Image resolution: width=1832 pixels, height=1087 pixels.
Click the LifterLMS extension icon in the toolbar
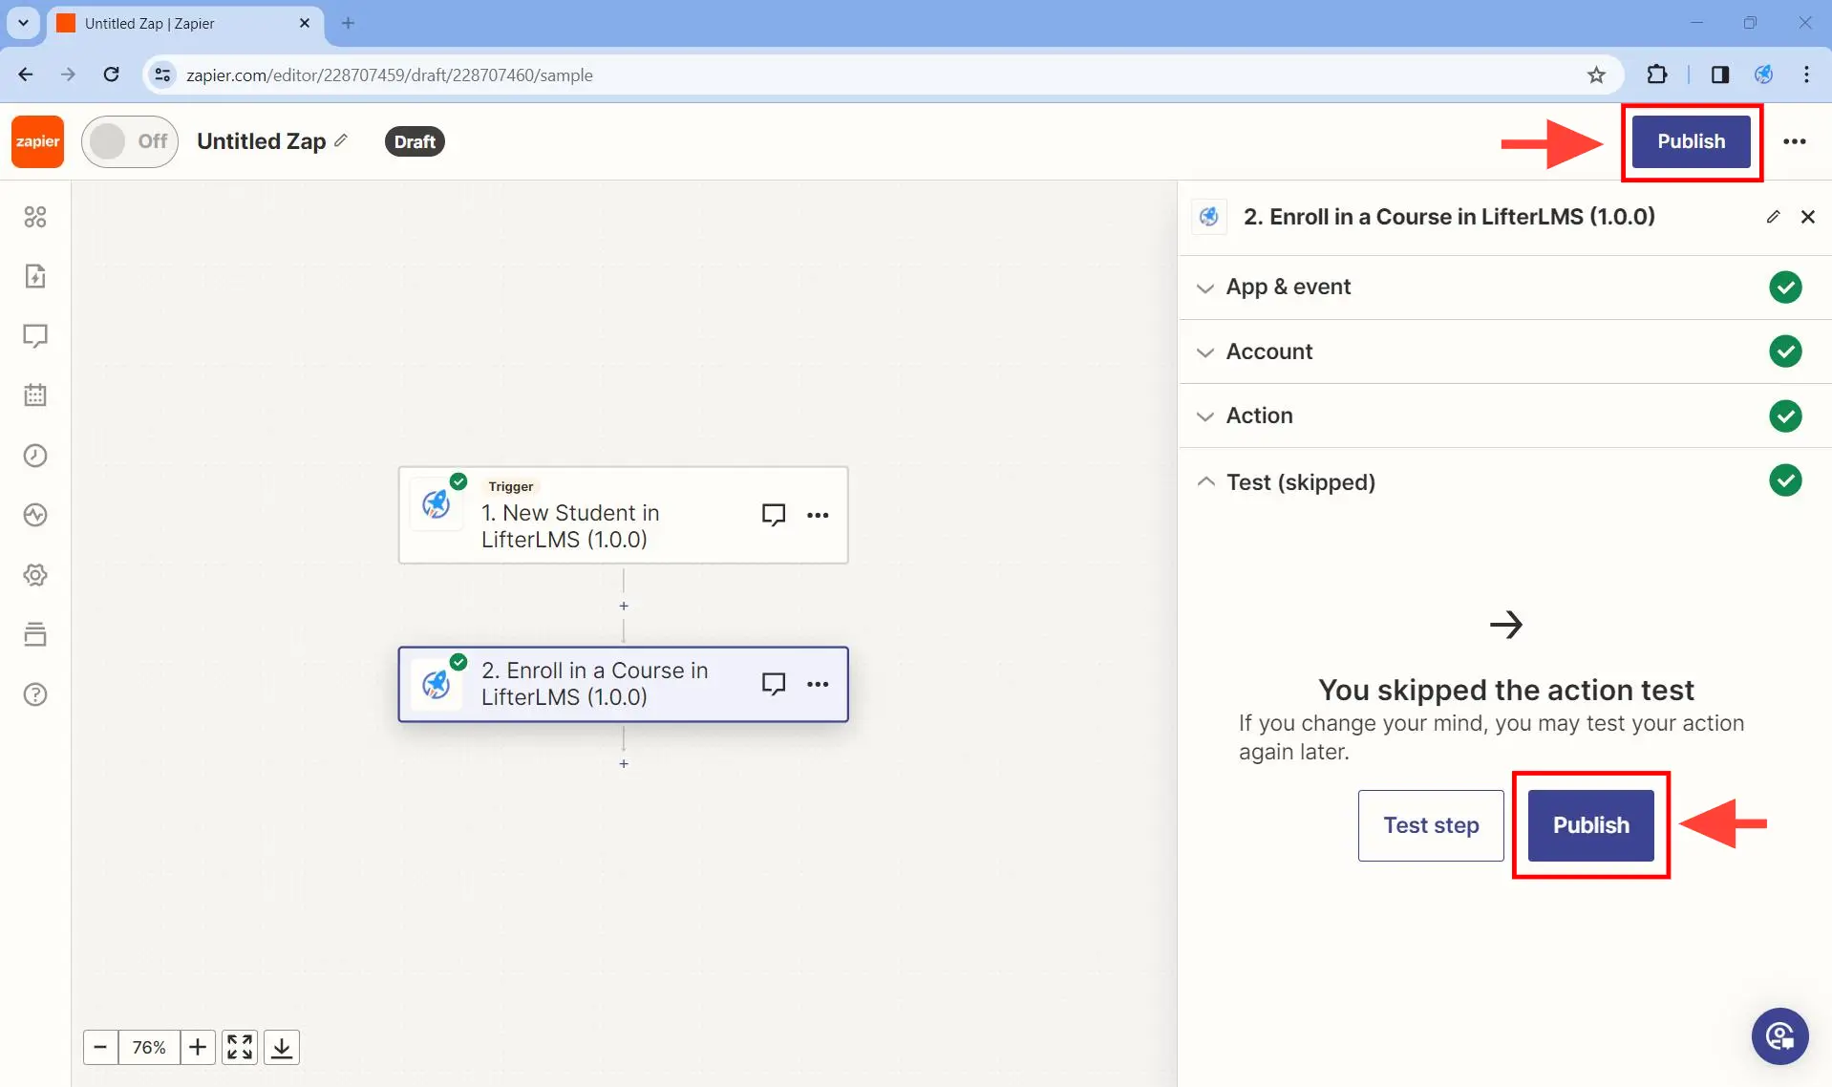pos(1763,75)
